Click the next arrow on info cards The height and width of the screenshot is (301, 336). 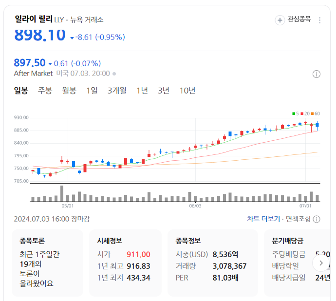coord(321,263)
